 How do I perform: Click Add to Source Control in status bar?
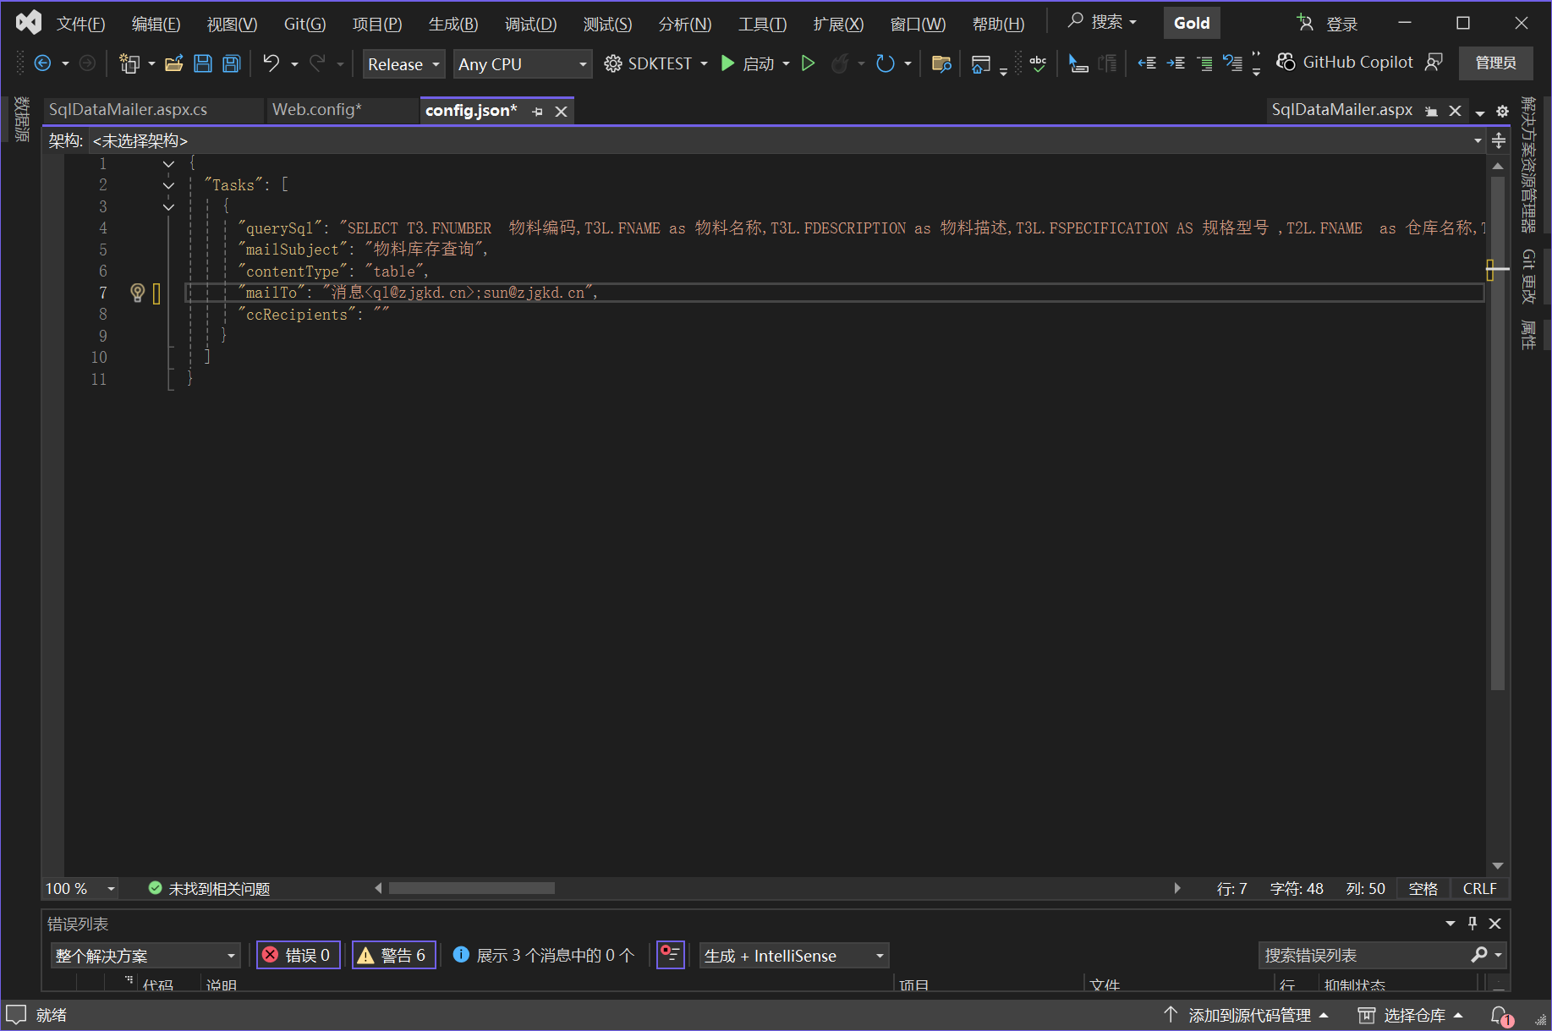[x=1248, y=1015]
